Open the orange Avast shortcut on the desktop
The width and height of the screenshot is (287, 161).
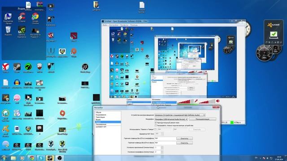tap(5, 131)
